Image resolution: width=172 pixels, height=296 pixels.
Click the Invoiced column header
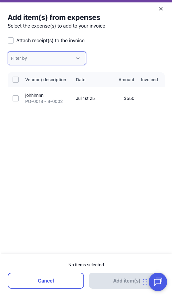[150, 80]
